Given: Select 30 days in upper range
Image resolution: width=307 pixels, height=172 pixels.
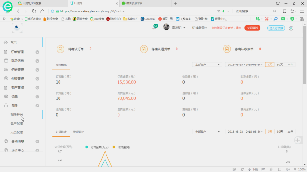Looking at the screenshot, I should tap(280, 64).
